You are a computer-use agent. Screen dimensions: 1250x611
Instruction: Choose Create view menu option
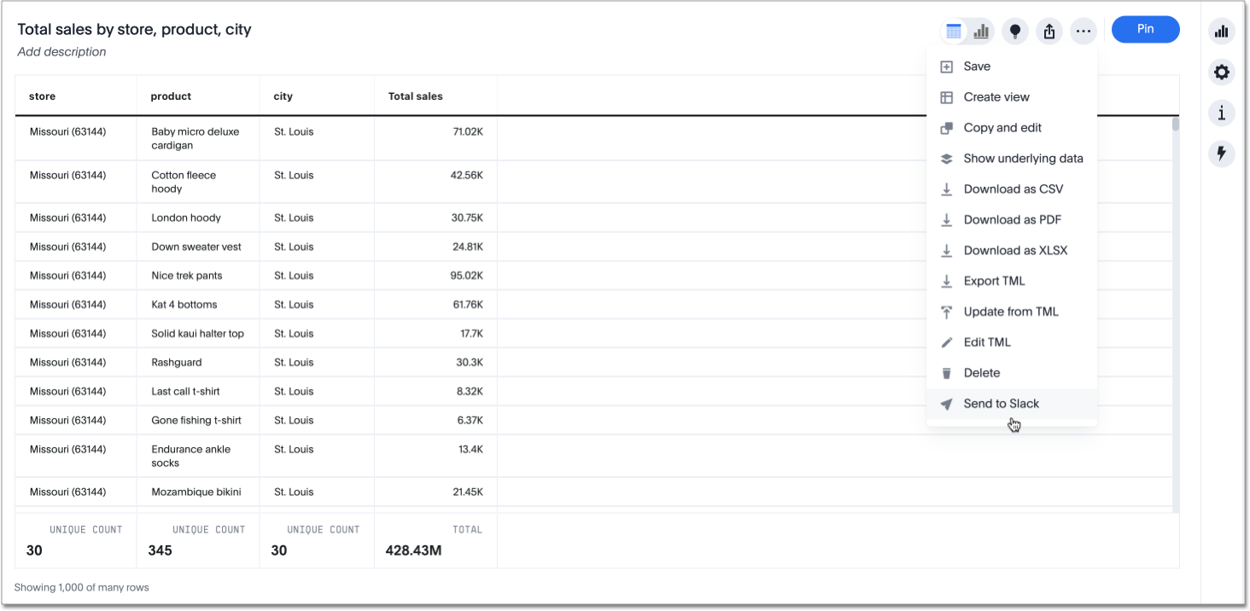996,97
